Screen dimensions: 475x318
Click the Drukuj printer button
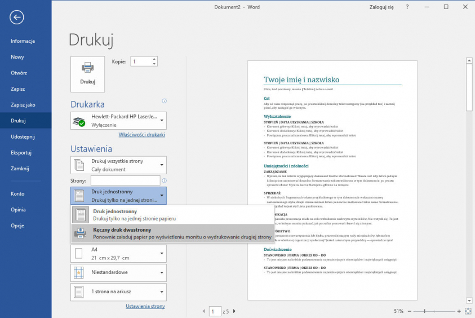87,73
